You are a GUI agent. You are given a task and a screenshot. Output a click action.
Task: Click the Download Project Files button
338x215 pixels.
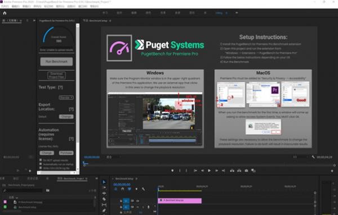click(x=56, y=75)
